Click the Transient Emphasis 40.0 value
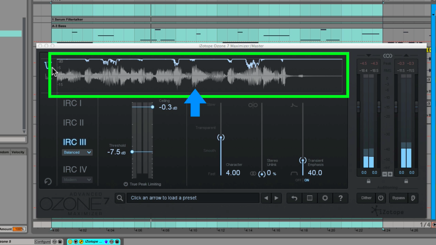The image size is (436, 245). point(315,173)
